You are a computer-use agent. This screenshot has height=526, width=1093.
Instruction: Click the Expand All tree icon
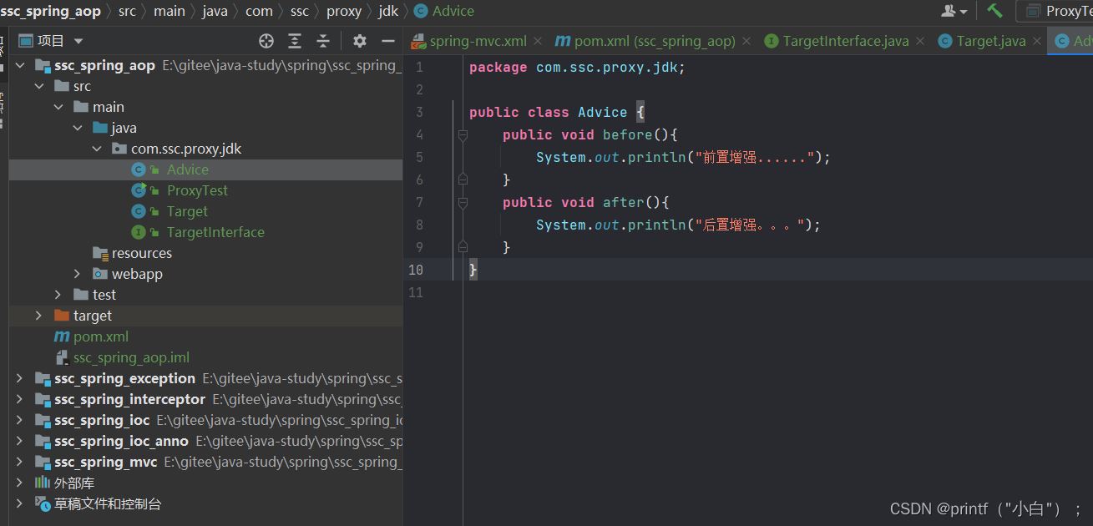[295, 41]
